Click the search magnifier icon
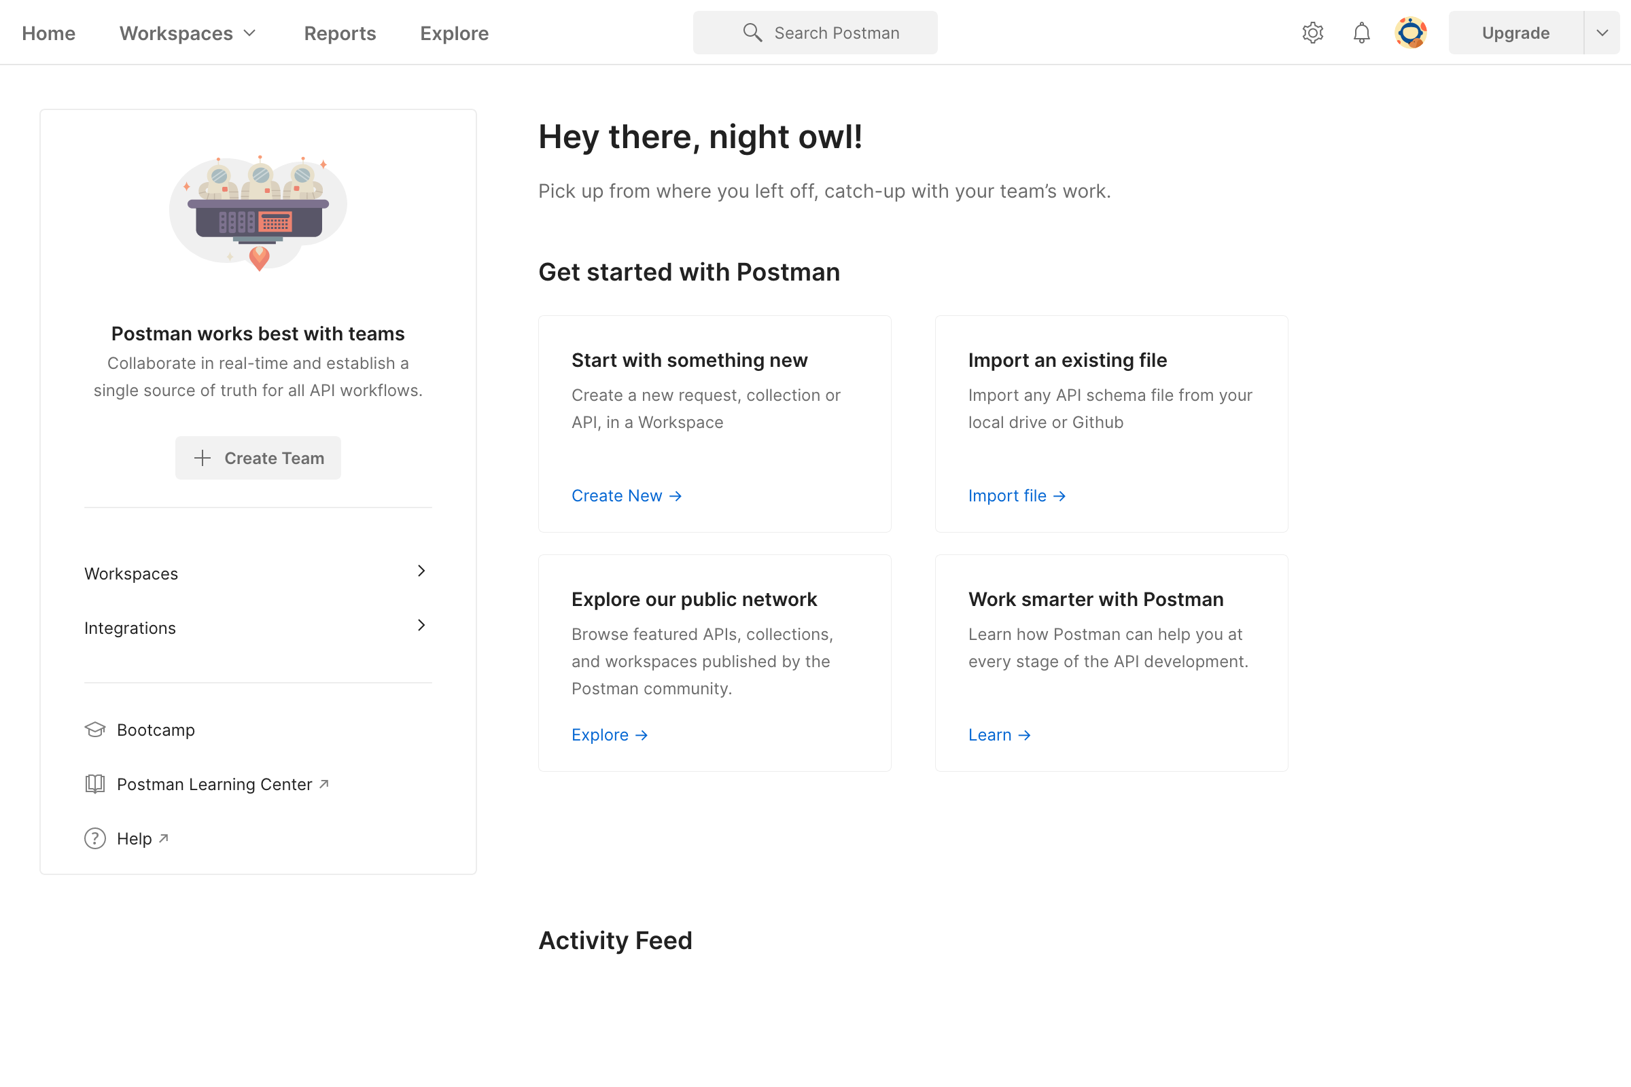 click(752, 33)
